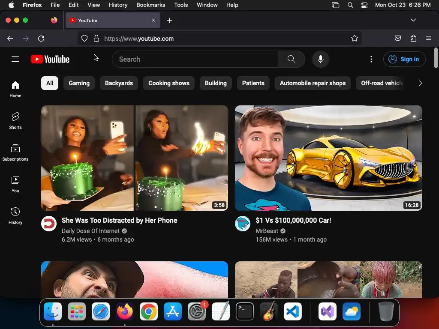
Task: Open System Settings from Dock
Action: (x=197, y=311)
